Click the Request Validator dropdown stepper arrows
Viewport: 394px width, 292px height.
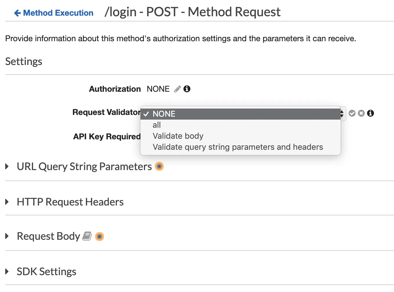342,113
